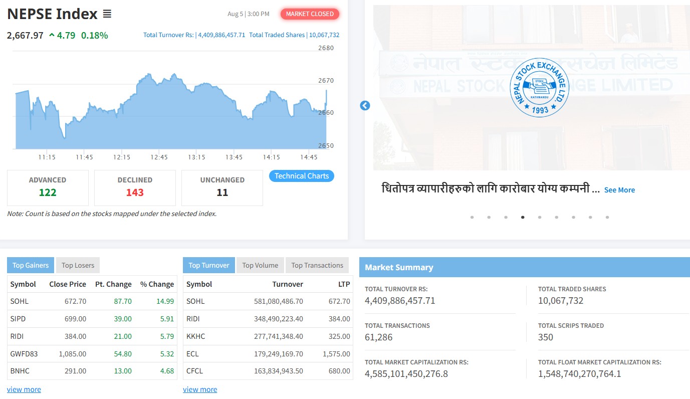The height and width of the screenshot is (399, 690).
Task: Switch to Top Gainers tab
Action: coord(31,265)
